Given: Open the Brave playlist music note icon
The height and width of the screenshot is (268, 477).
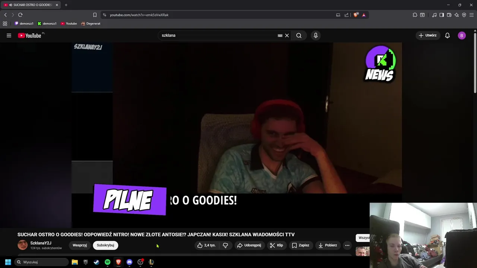Looking at the screenshot, I should (x=434, y=15).
